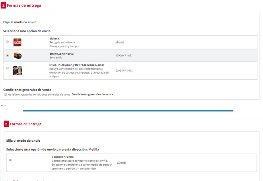This screenshot has height=181, width=263.
Task: Click the installer photo thumbnail
Action: pos(17,70)
